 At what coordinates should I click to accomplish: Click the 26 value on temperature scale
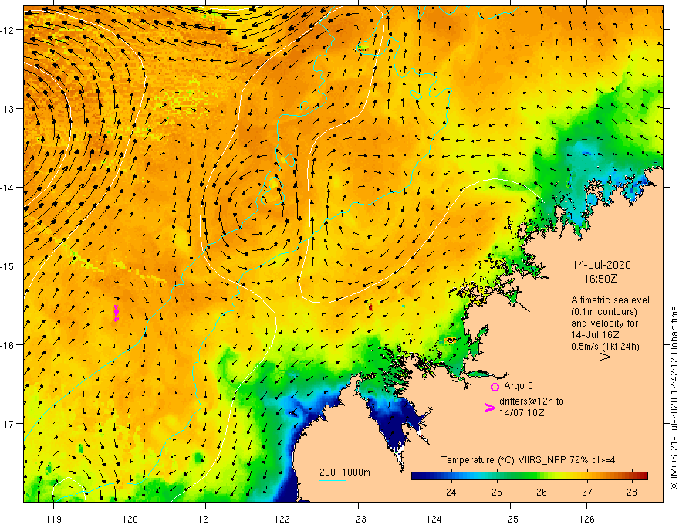542,493
